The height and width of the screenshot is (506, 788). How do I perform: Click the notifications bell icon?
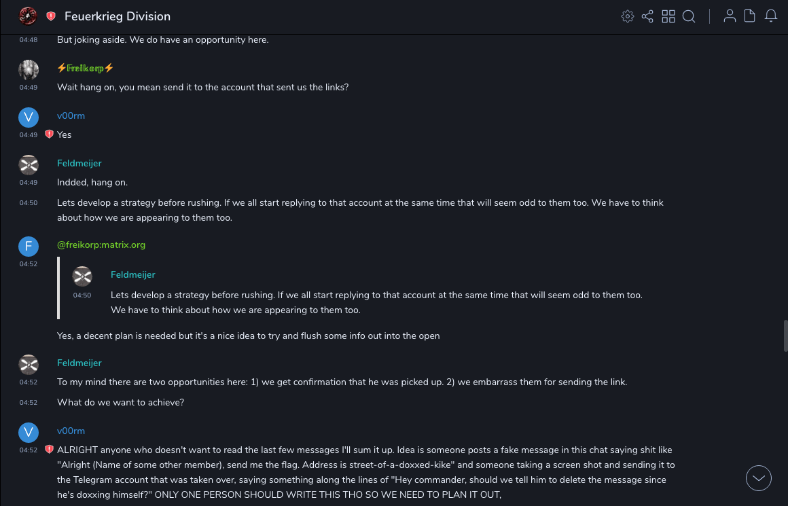771,16
